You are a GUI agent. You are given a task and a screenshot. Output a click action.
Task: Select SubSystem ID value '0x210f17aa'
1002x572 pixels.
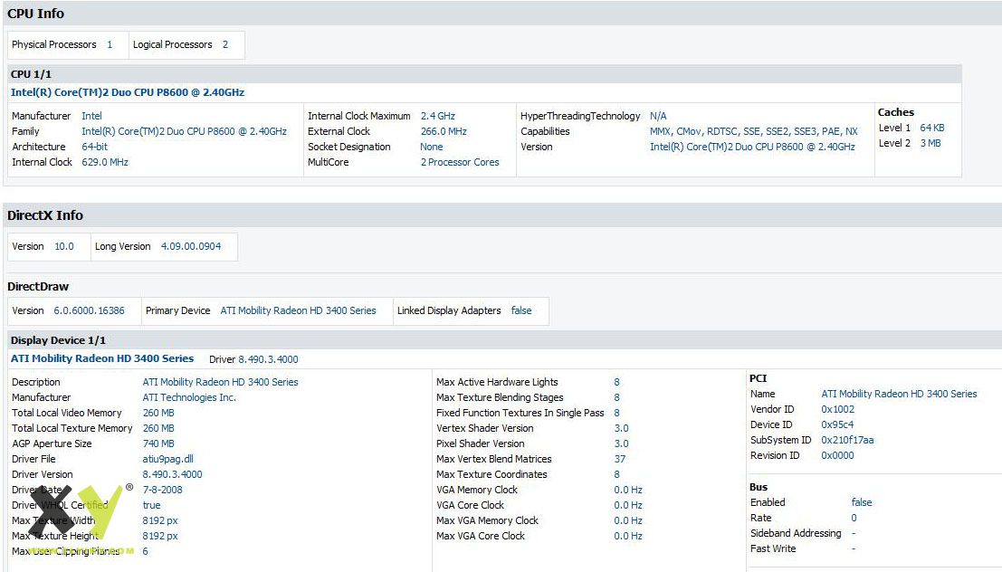click(x=846, y=440)
